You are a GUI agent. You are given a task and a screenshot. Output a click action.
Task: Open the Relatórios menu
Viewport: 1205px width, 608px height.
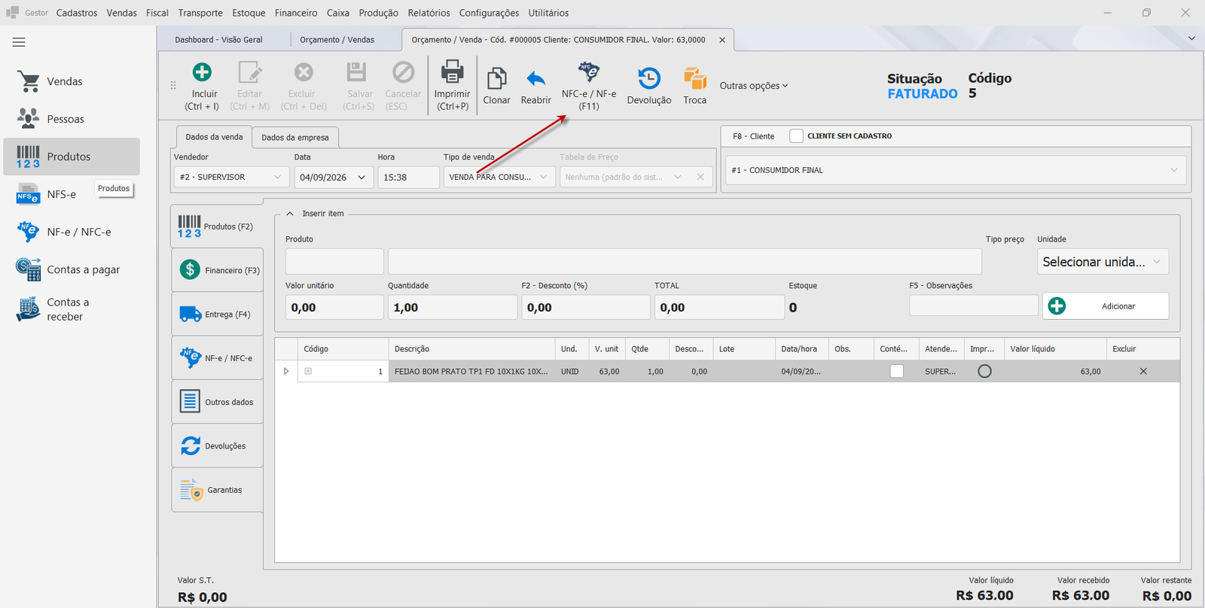point(429,13)
